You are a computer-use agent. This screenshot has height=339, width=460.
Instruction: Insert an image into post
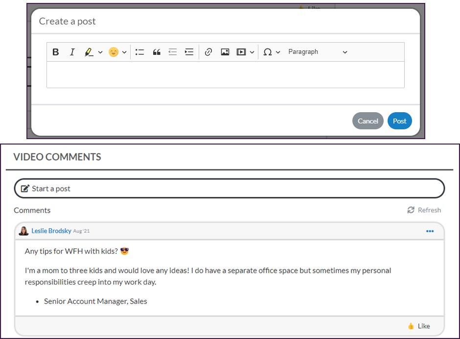[225, 52]
